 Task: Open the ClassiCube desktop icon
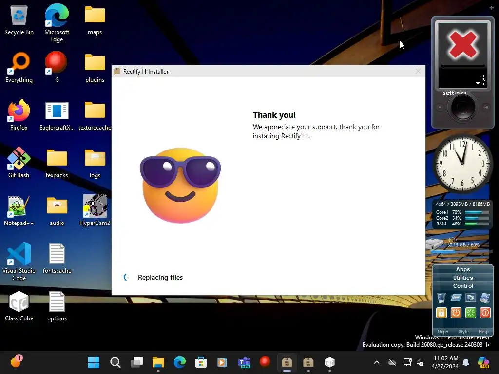point(19,306)
